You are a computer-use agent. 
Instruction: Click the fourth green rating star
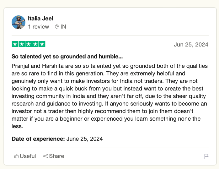point(35,44)
